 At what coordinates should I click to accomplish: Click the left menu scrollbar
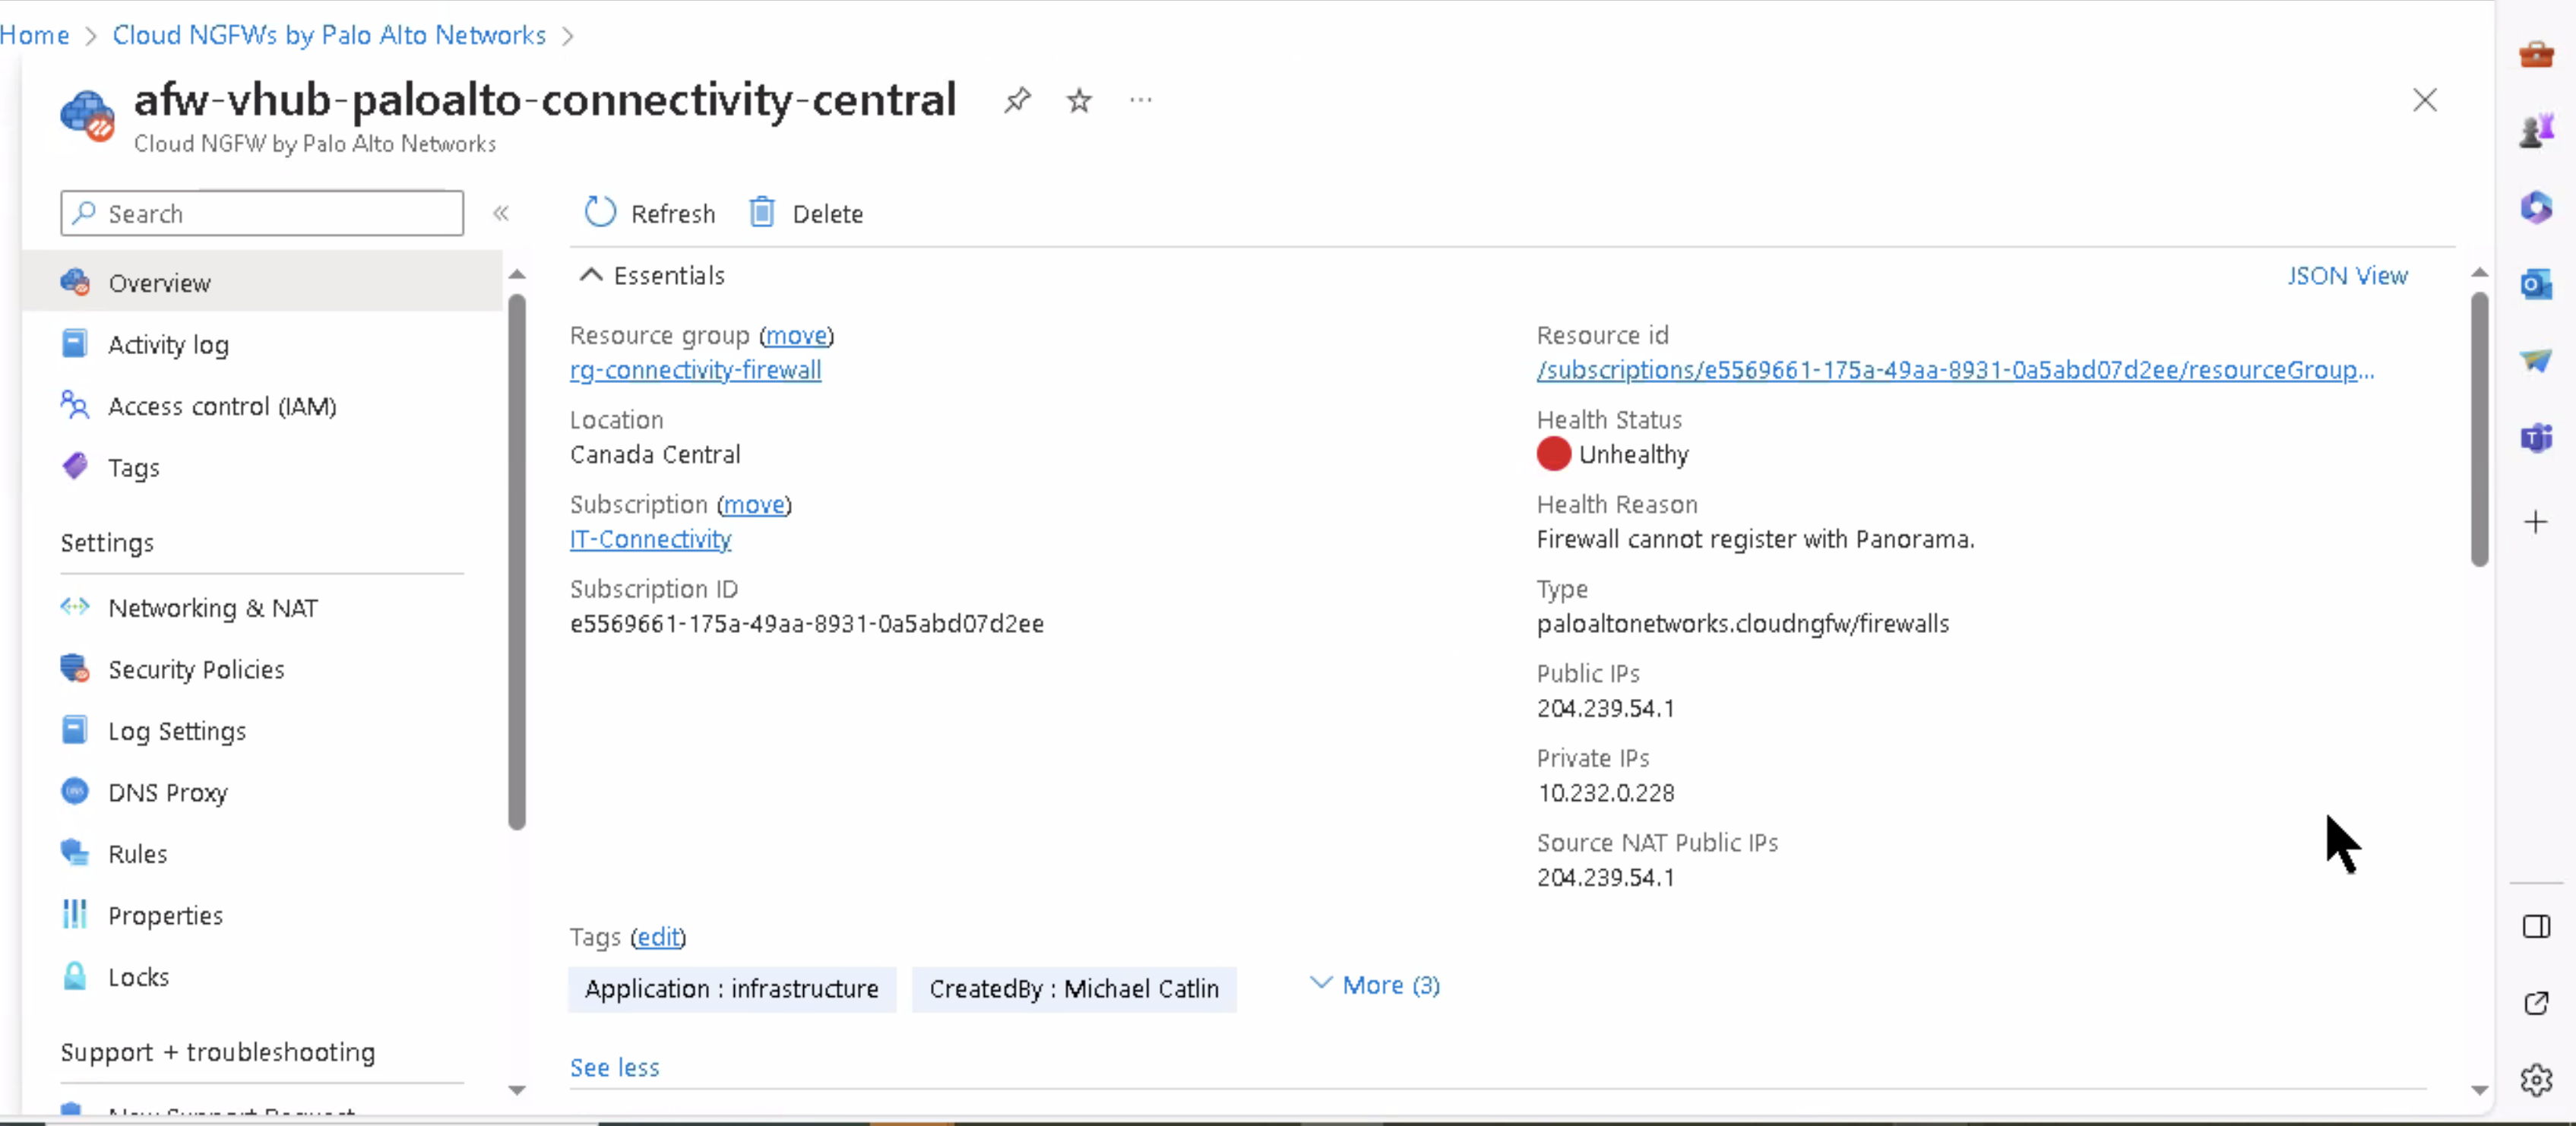pyautogui.click(x=516, y=560)
